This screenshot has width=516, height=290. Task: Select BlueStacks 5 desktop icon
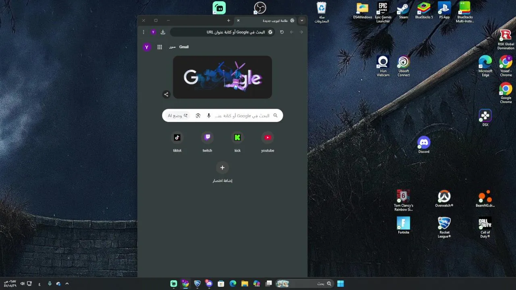point(424,11)
